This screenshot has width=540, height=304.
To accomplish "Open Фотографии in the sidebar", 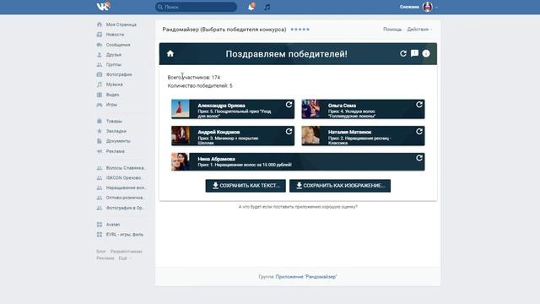I will 119,74.
